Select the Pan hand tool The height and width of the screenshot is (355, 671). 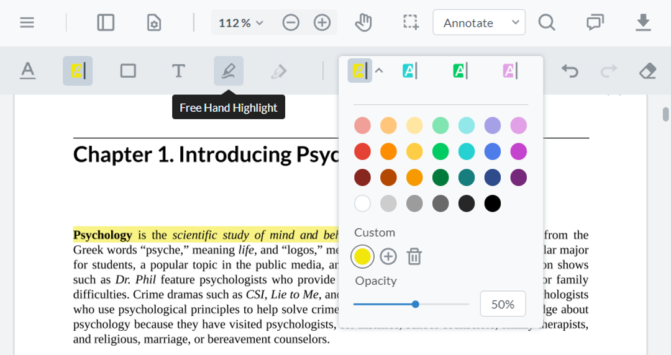click(363, 22)
